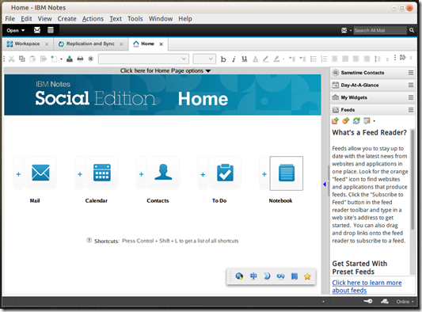
Task: Open the File menu
Action: [10, 19]
